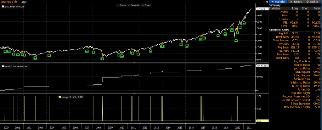The height and width of the screenshot is (130, 322).
Task: Click the green trade marker in 2013
Action: 151,51
